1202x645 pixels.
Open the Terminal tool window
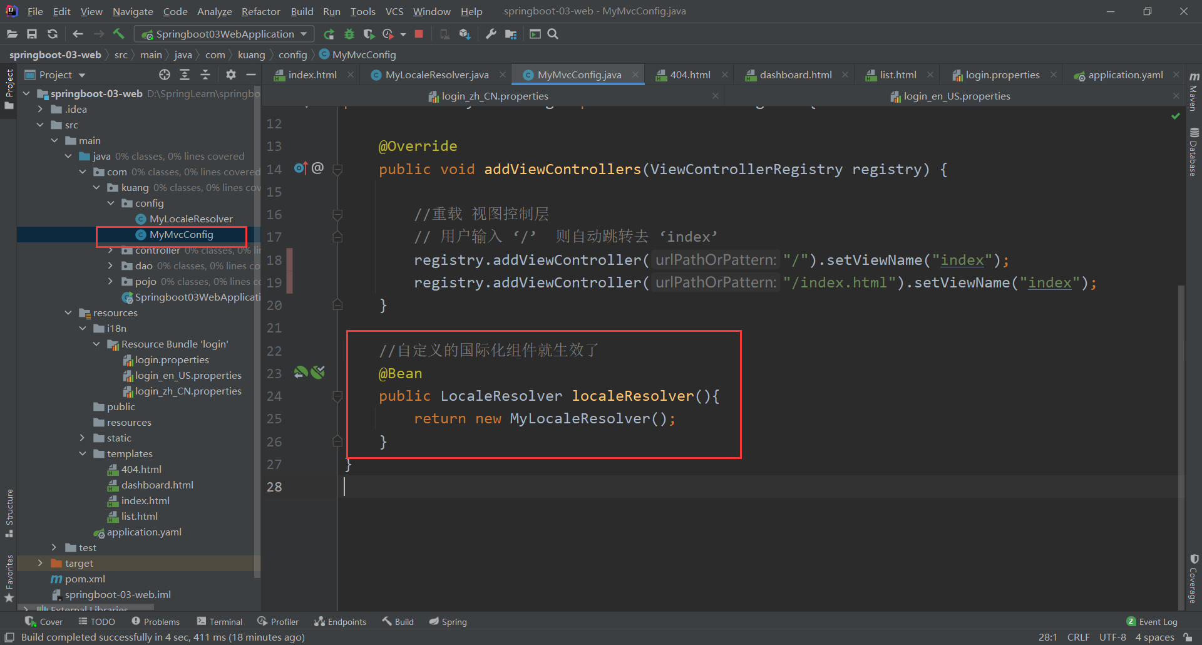(x=219, y=622)
